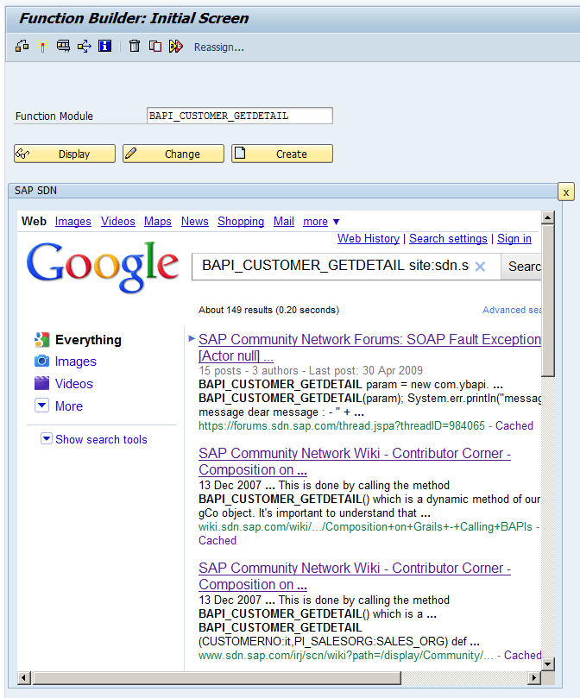Image resolution: width=580 pixels, height=698 pixels.
Task: Click the blue arrow marker beside first result
Action: tap(192, 339)
